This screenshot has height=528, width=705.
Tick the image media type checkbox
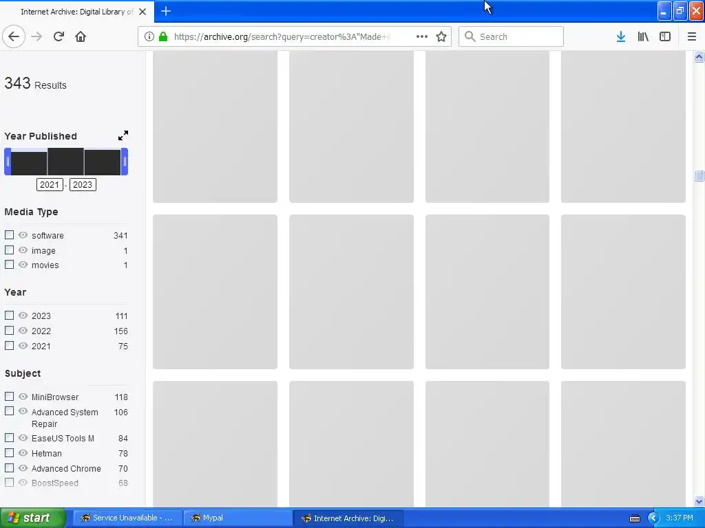[9, 250]
